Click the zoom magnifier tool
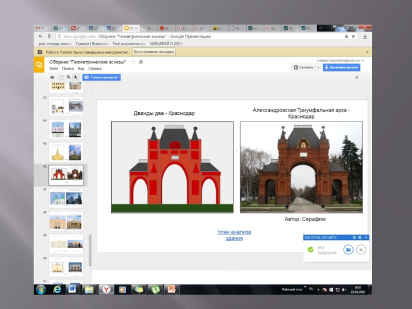This screenshot has height=309, width=412. 68,77
